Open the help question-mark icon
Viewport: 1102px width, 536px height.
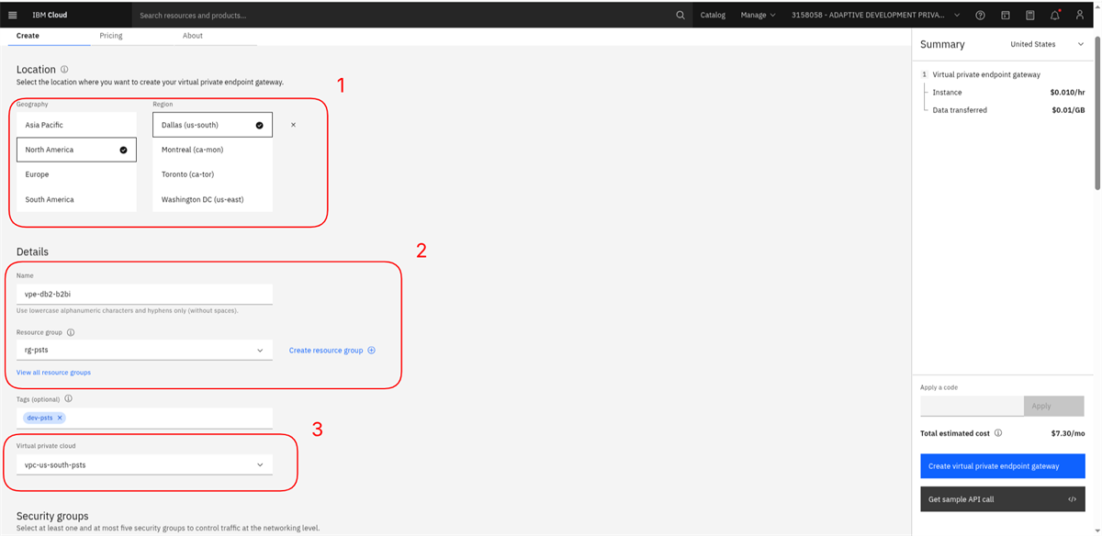click(981, 15)
